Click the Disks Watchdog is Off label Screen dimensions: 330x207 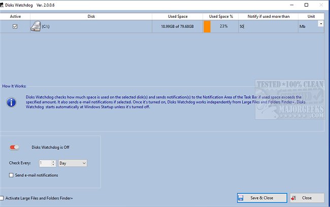coord(50,147)
